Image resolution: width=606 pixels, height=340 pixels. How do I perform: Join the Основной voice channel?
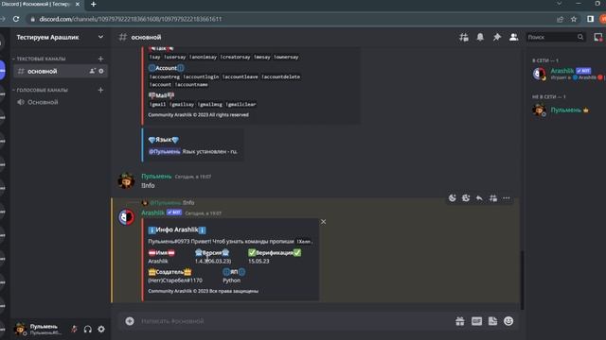click(x=61, y=102)
